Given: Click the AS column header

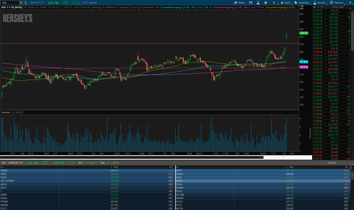Looking at the screenshot, I should tap(347, 167).
